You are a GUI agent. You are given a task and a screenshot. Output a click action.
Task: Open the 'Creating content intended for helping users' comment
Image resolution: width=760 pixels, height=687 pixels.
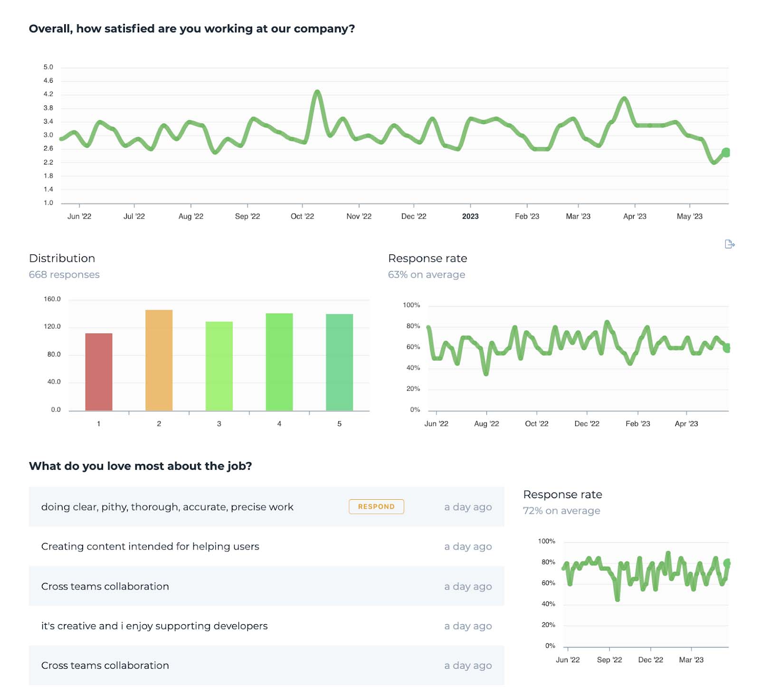(x=150, y=546)
